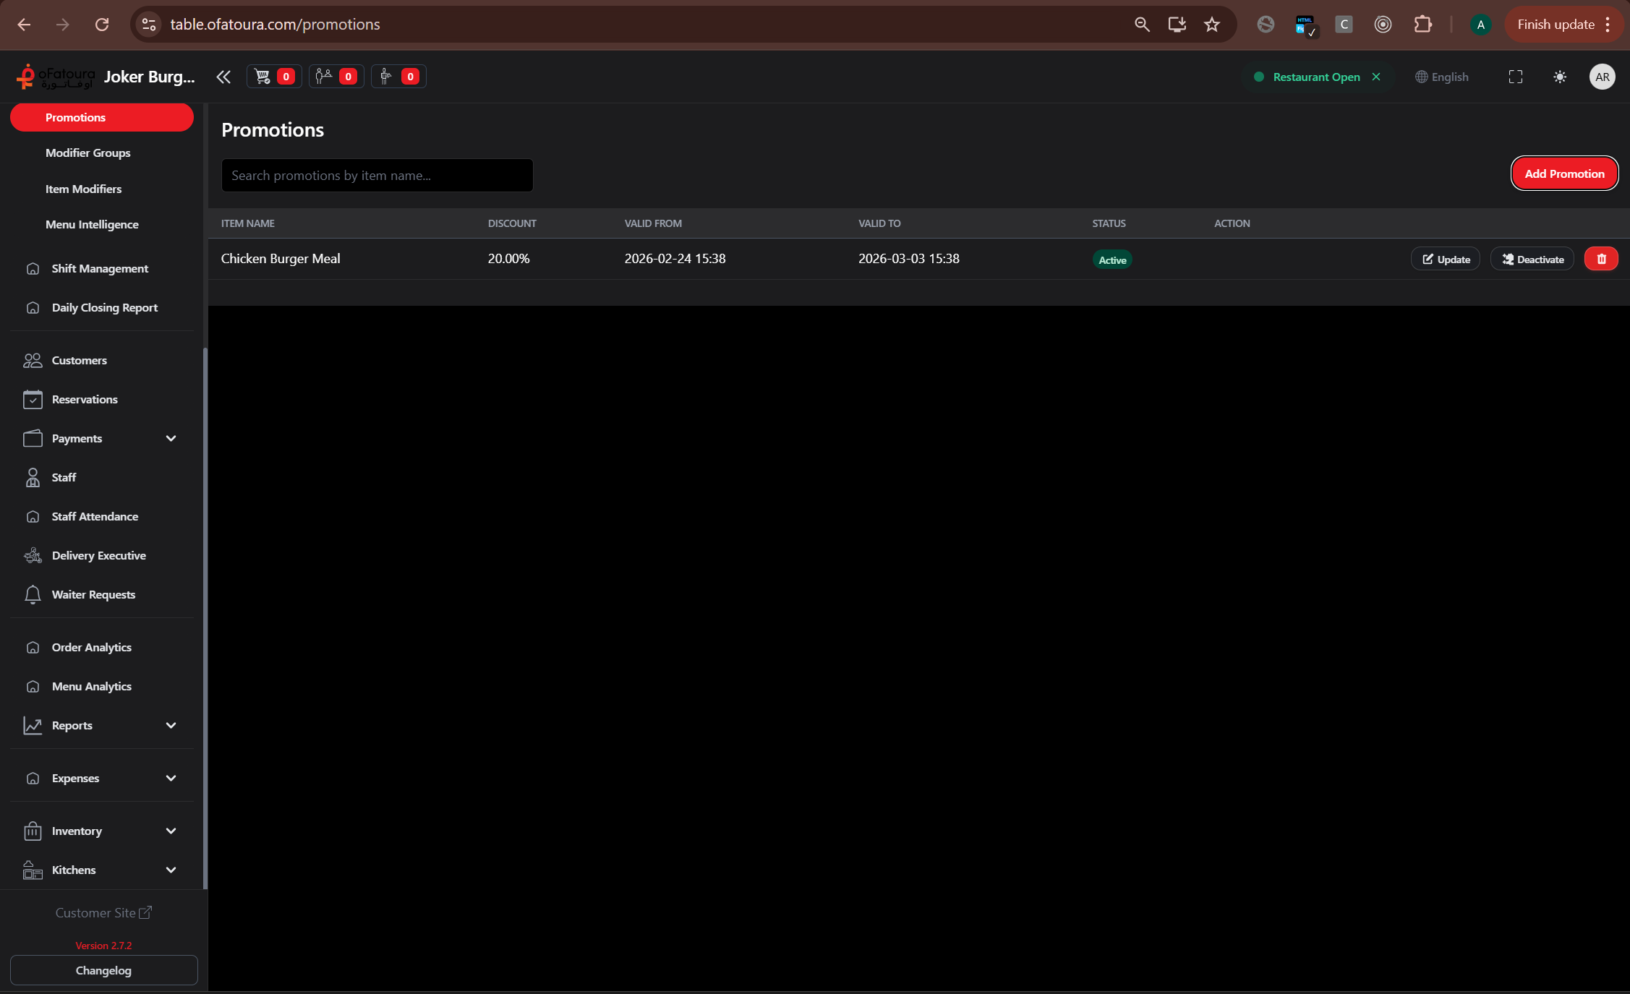The width and height of the screenshot is (1630, 994).
Task: Expand the Reports submenu
Action: coord(171,725)
